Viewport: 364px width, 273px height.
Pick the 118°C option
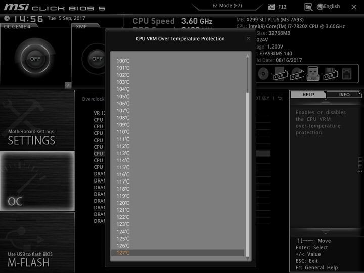pyautogui.click(x=177, y=189)
